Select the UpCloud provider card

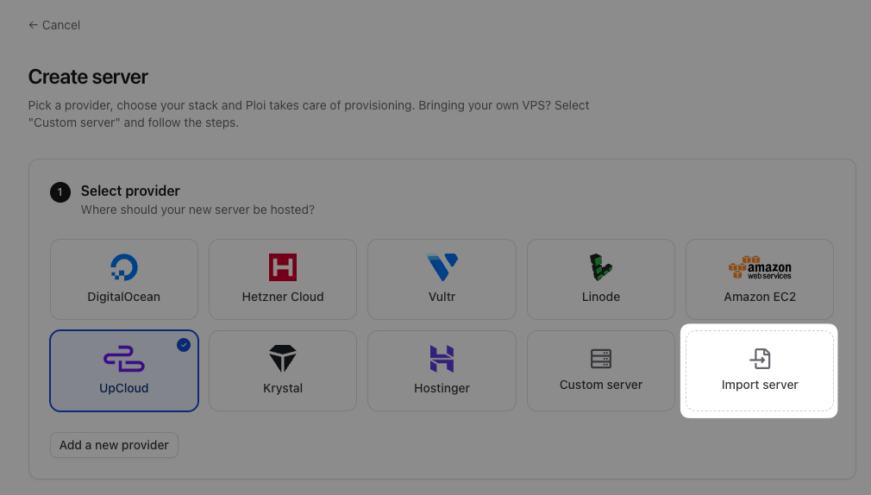(124, 371)
